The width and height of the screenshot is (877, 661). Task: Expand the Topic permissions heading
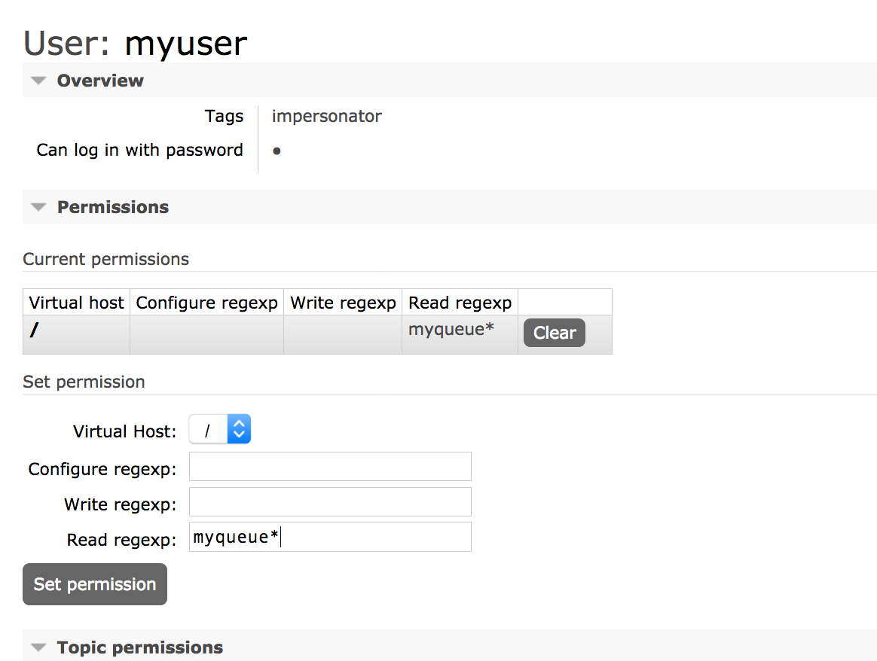pyautogui.click(x=140, y=647)
